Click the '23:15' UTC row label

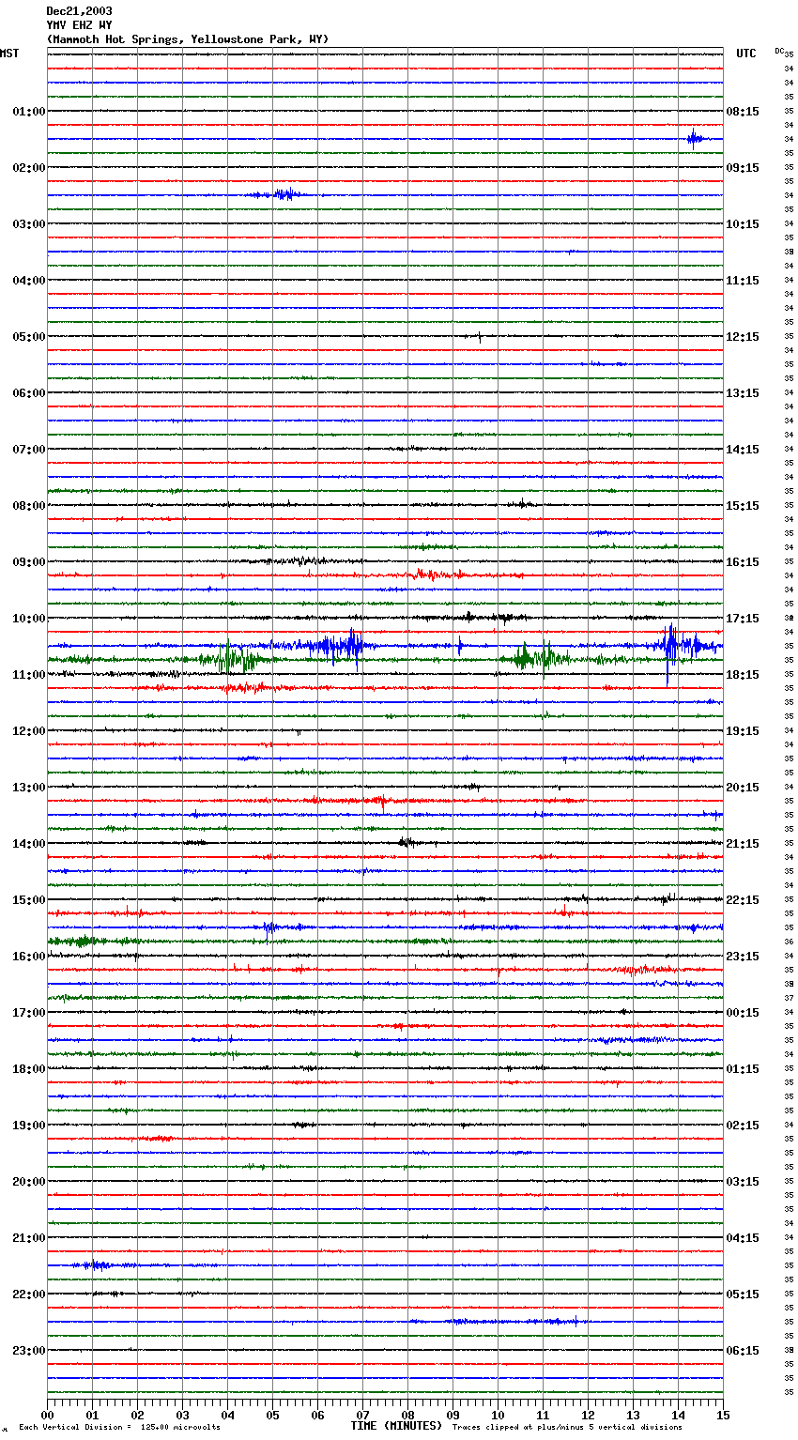(743, 957)
